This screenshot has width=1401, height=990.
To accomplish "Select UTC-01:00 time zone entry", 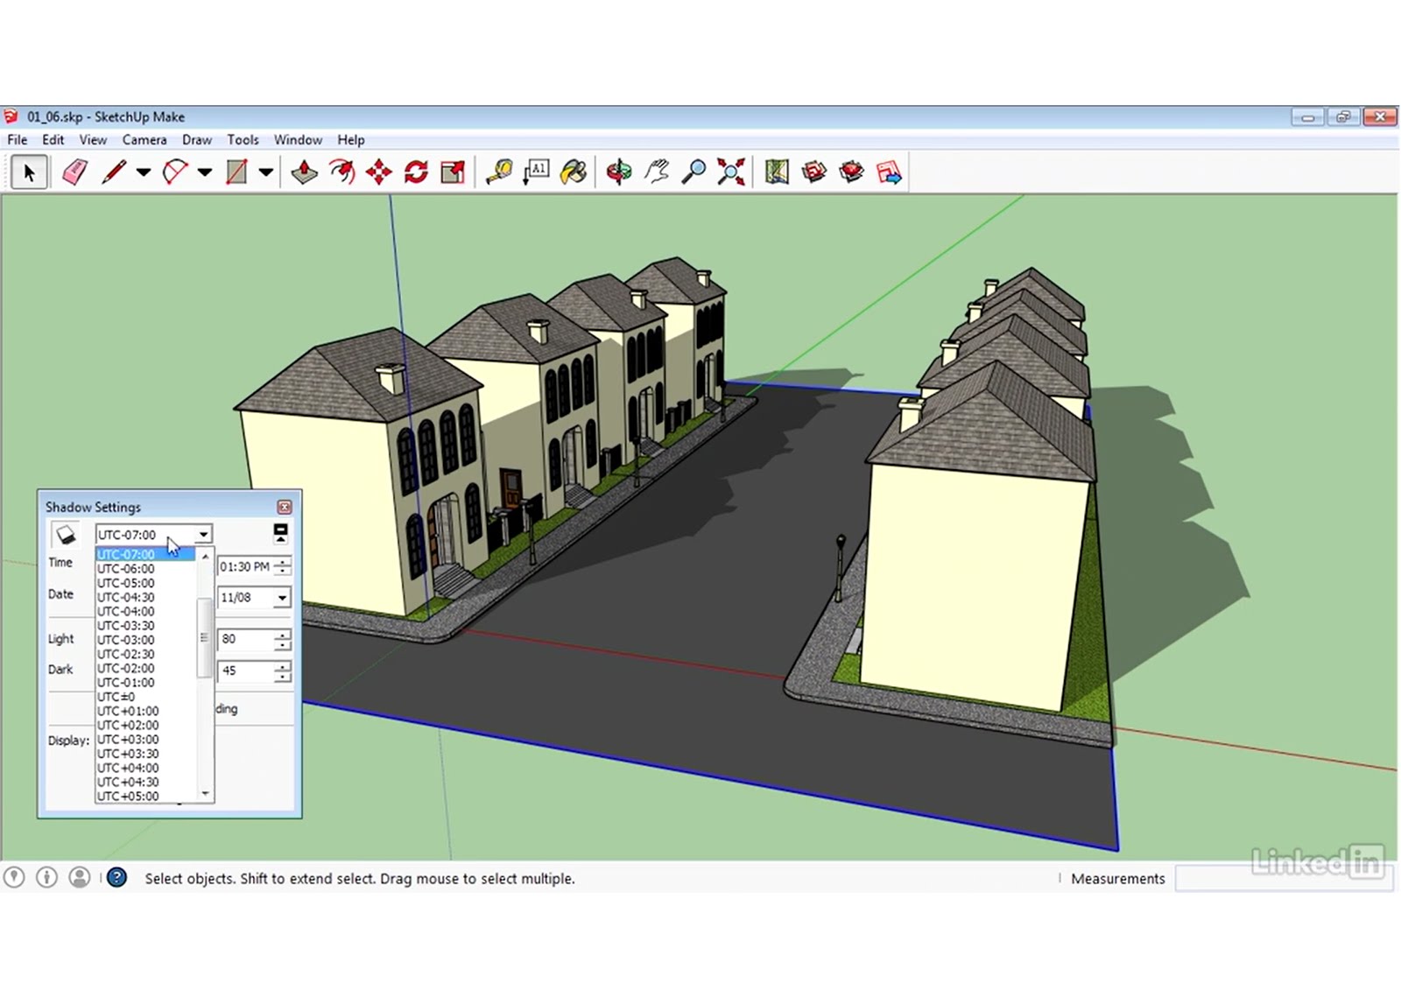I will point(145,683).
